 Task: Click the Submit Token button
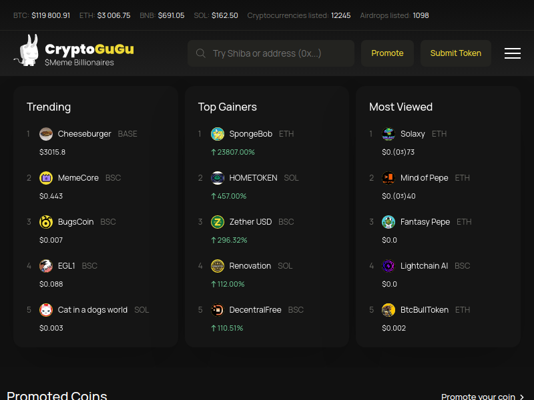[x=456, y=53]
